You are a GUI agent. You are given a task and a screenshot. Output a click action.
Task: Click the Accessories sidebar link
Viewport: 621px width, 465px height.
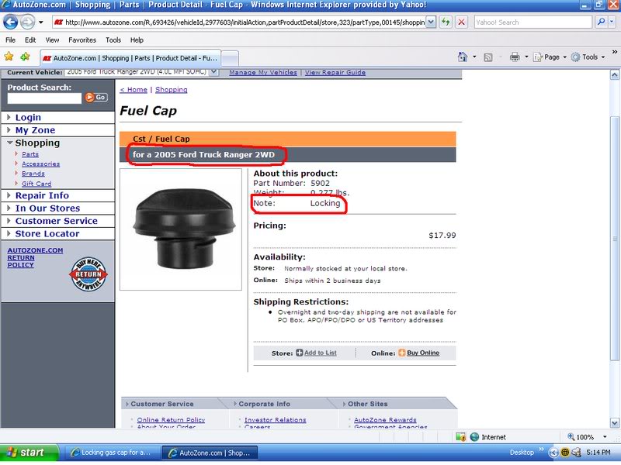41,164
